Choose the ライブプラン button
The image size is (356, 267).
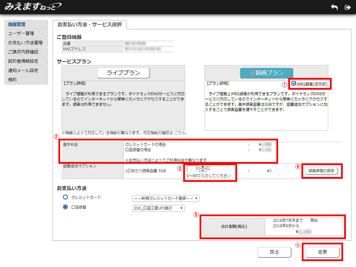click(123, 73)
